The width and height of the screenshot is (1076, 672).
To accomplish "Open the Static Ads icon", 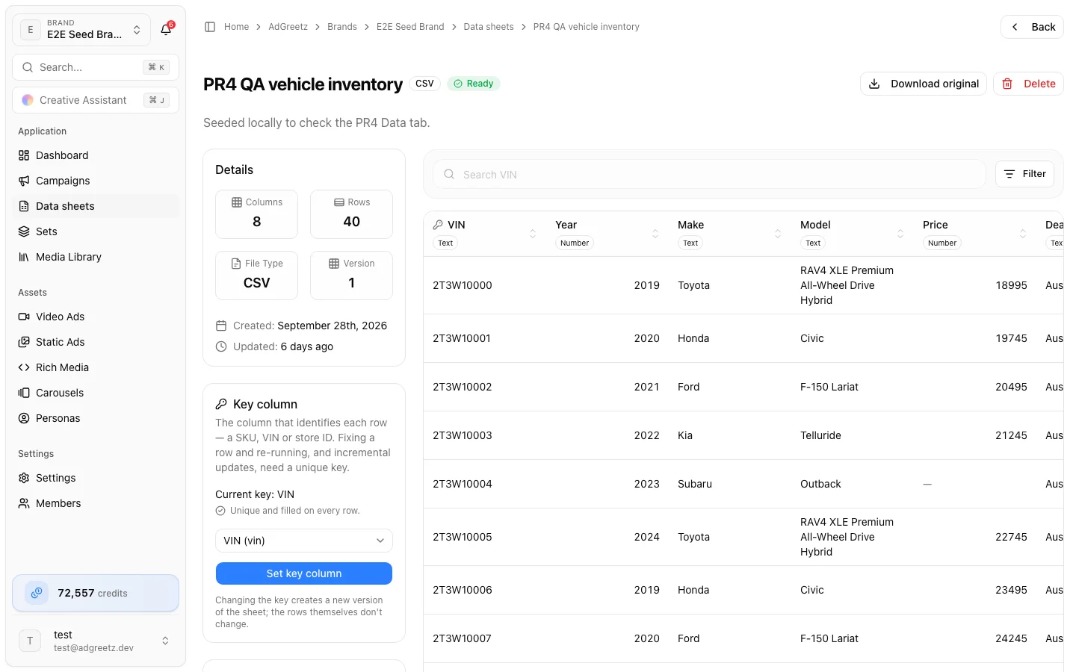I will point(24,342).
